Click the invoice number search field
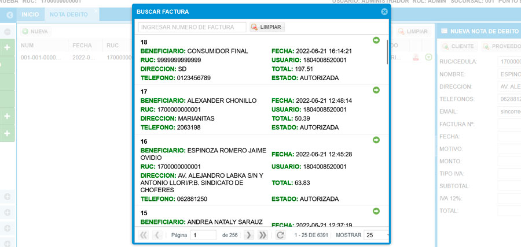 192,27
